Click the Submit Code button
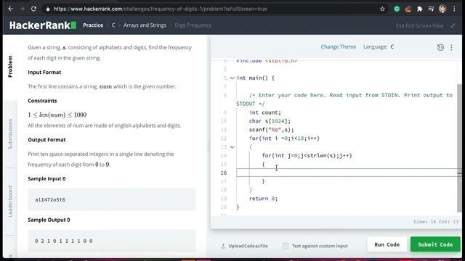 (435, 244)
